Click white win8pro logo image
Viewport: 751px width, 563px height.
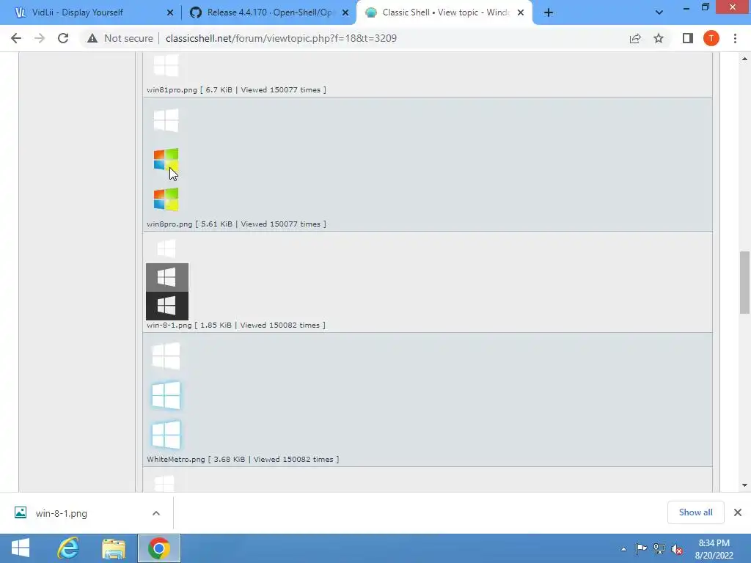[166, 119]
